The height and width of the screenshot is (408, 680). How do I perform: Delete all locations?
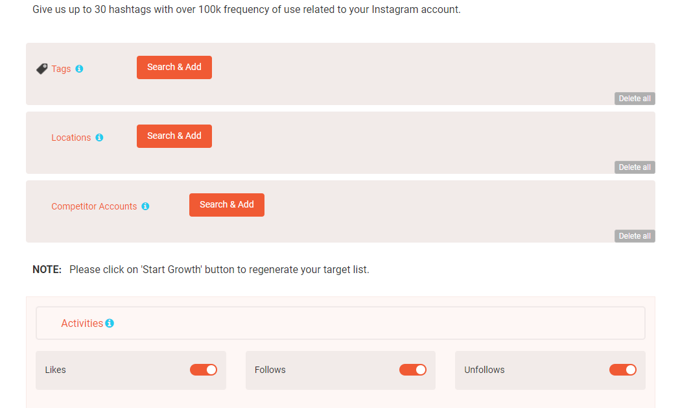pyautogui.click(x=635, y=167)
